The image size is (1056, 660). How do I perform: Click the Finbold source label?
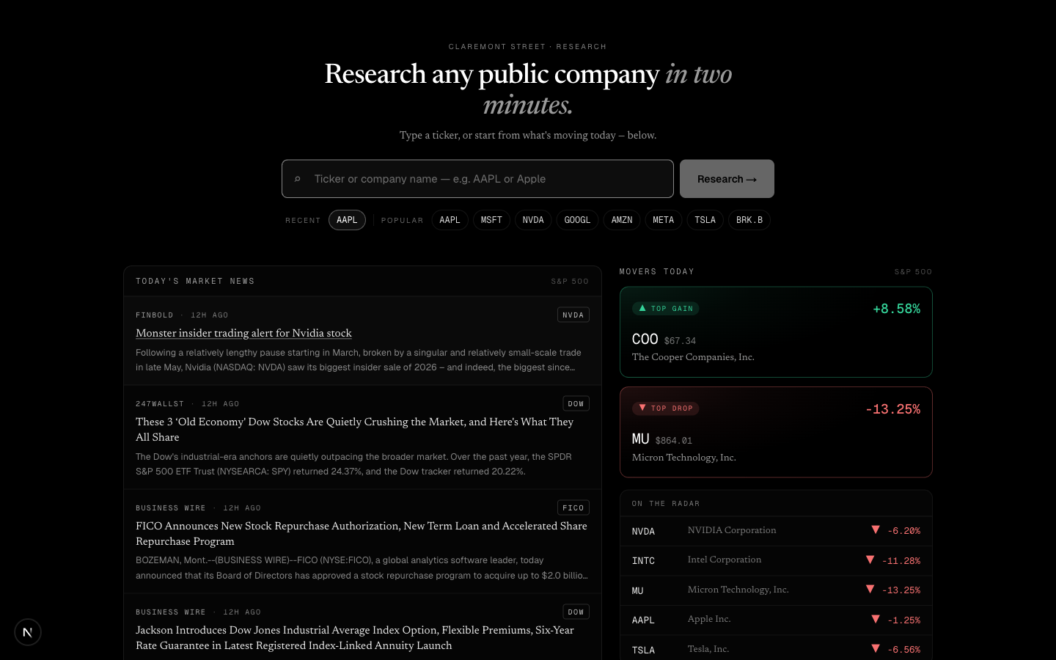click(155, 315)
